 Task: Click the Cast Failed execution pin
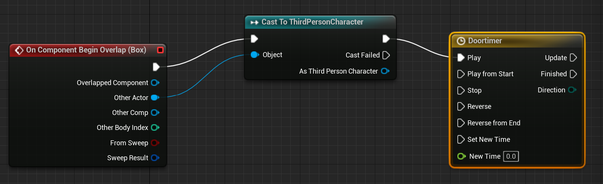click(x=386, y=55)
